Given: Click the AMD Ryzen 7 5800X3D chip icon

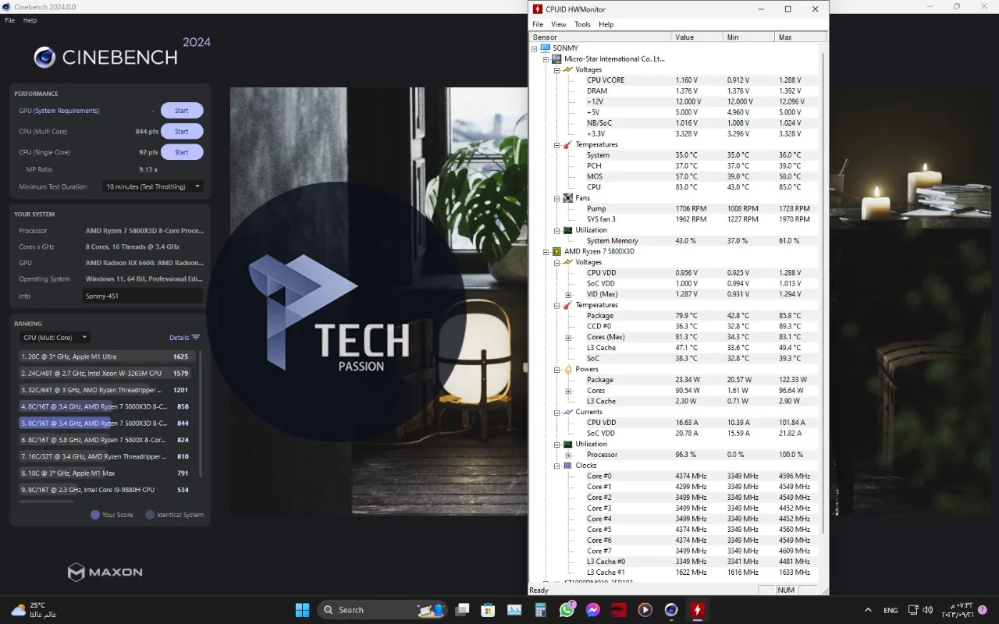Looking at the screenshot, I should (x=556, y=251).
